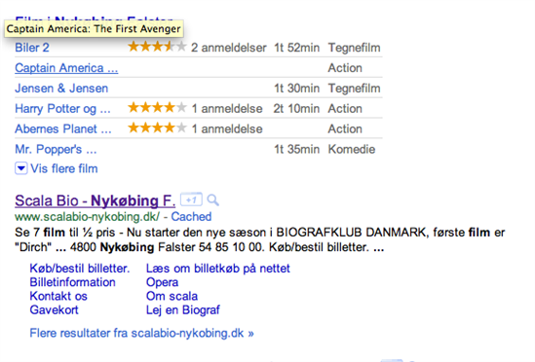This screenshot has height=362, width=535.
Task: Select the Harry Potter og movie link
Action: point(62,109)
